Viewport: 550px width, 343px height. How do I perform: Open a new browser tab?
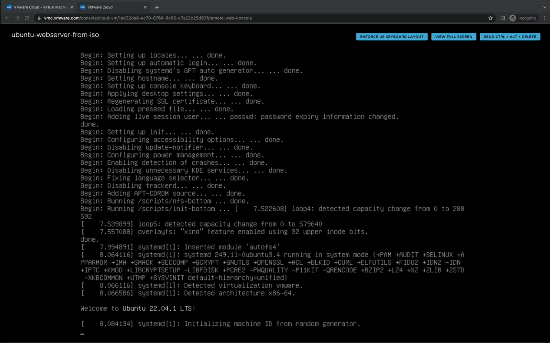(x=157, y=7)
